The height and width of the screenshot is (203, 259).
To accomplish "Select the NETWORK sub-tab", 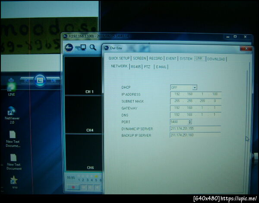I will (x=119, y=66).
